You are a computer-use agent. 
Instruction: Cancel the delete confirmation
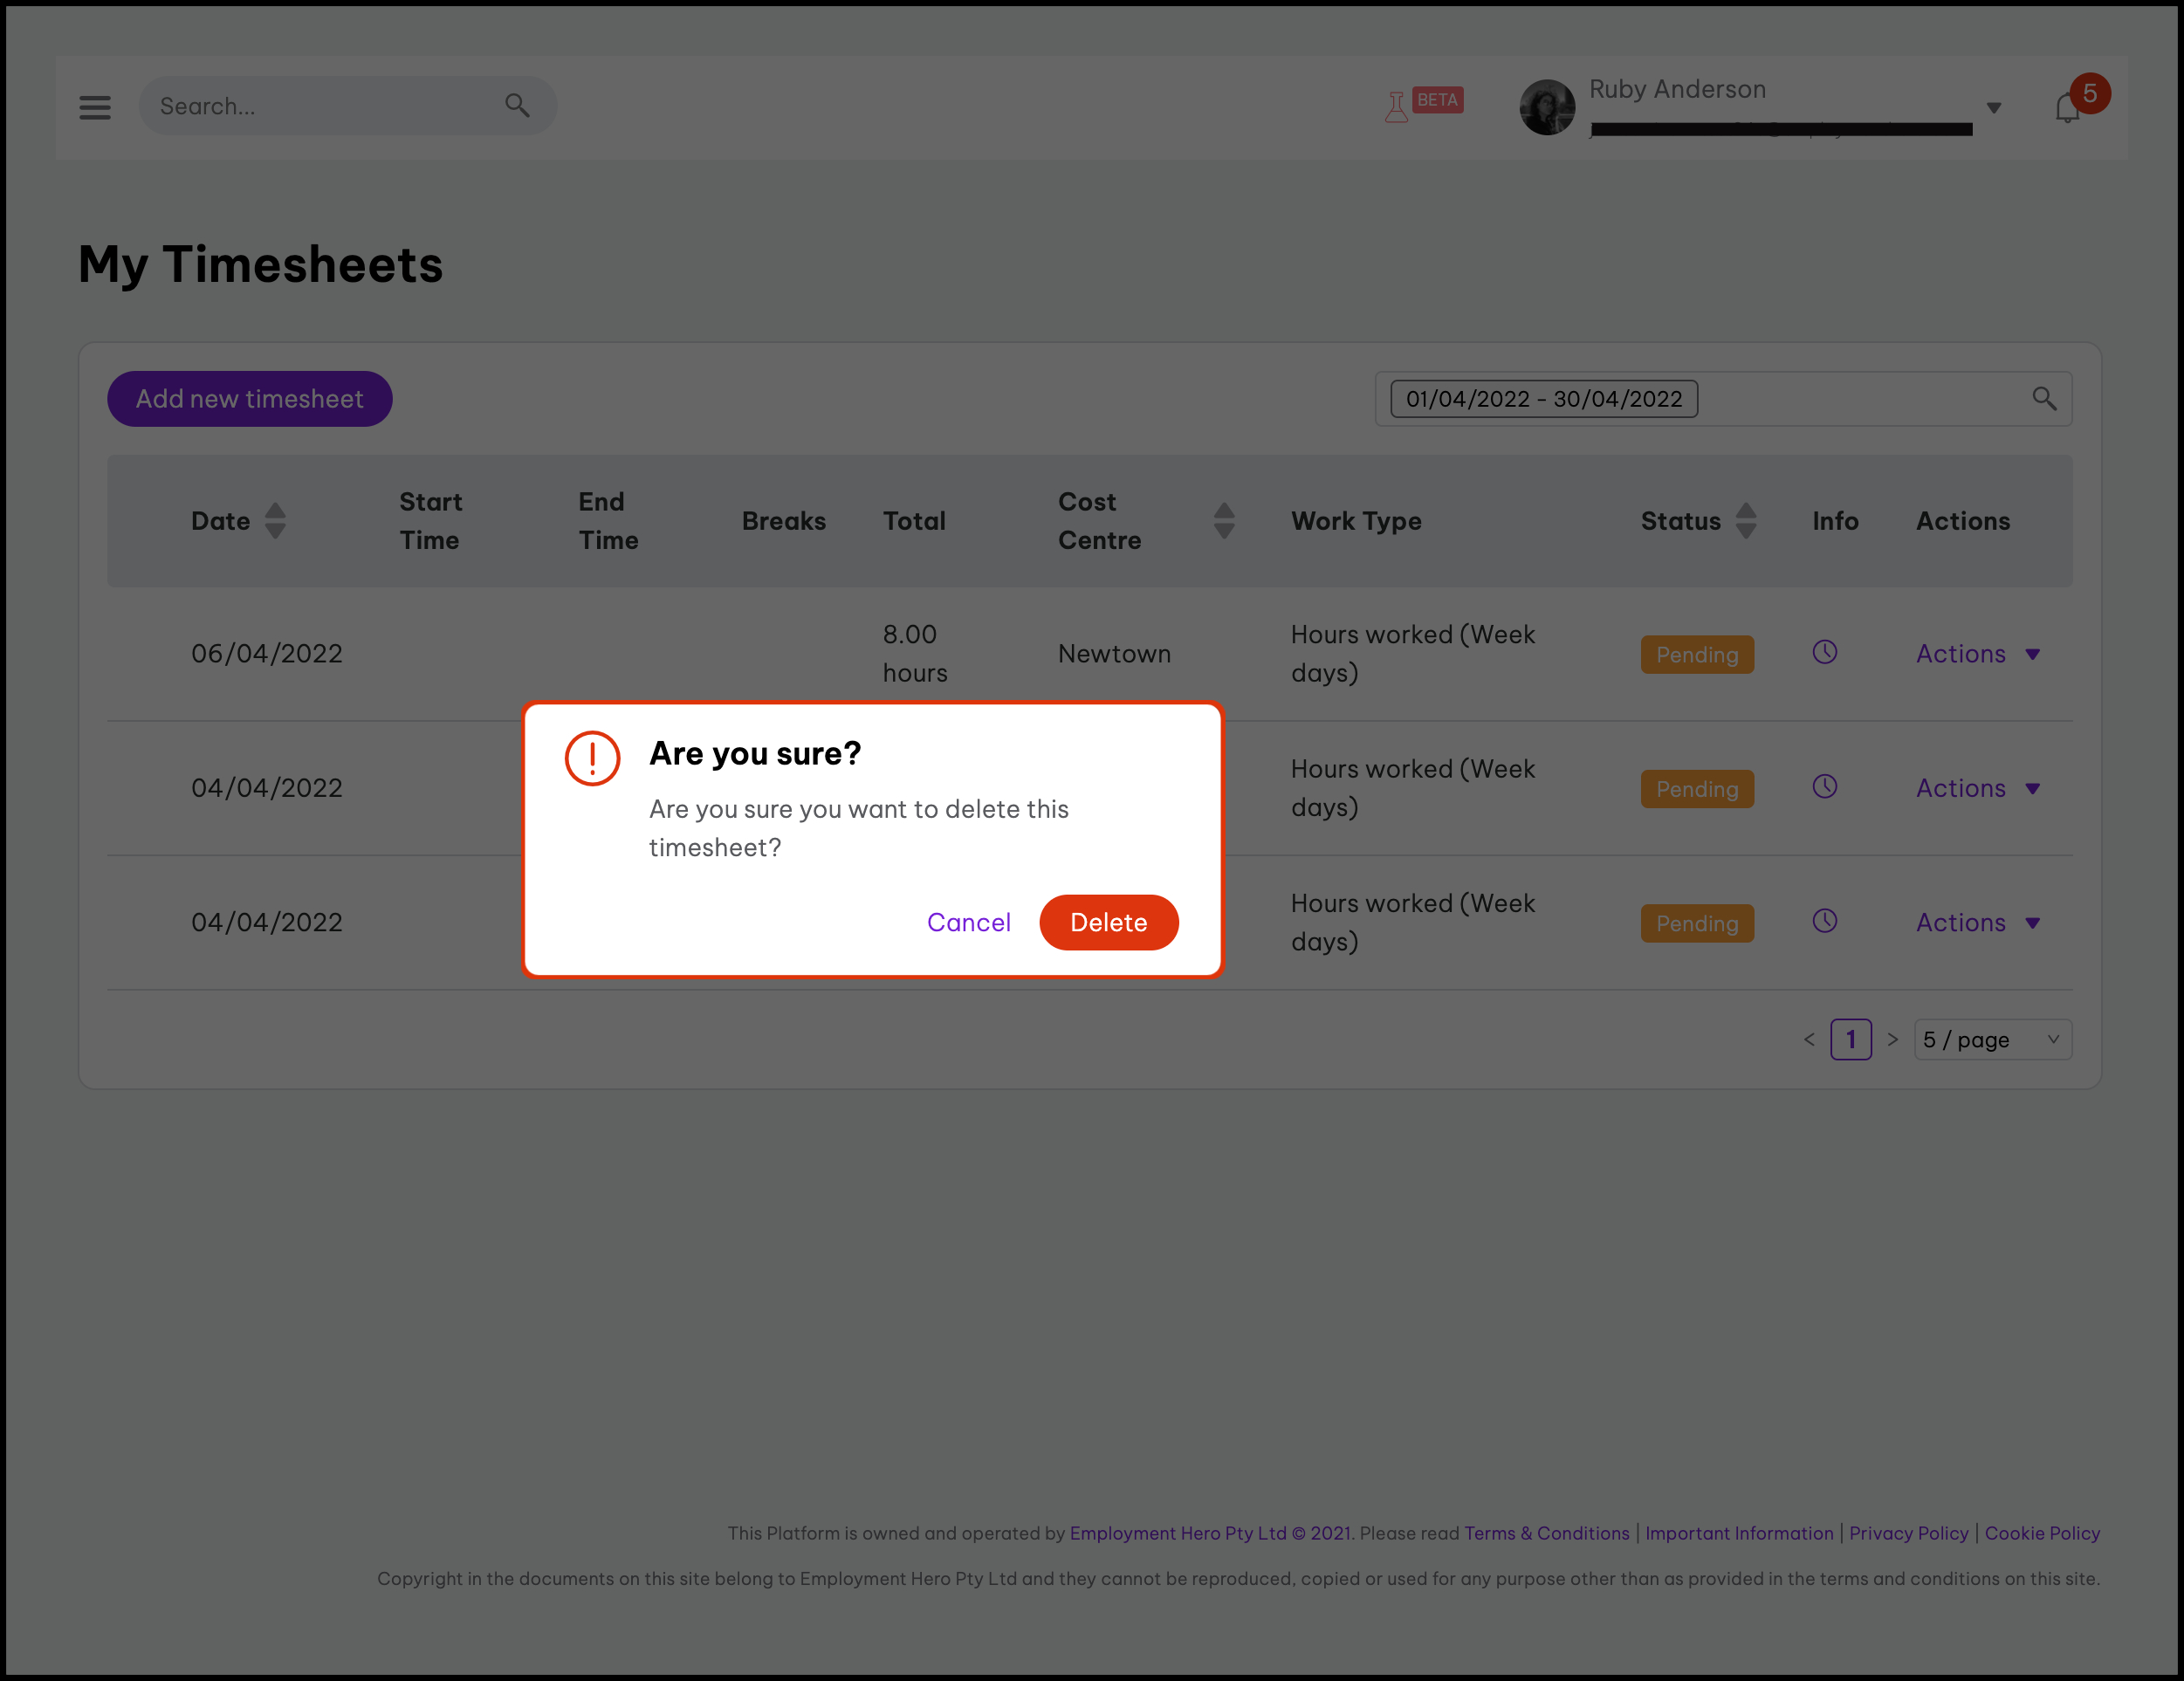[x=968, y=922]
